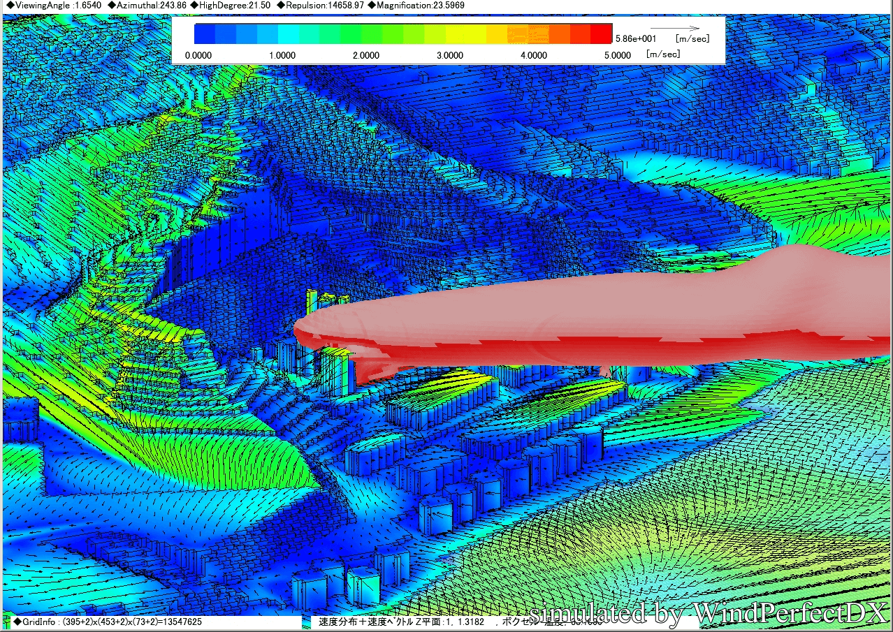This screenshot has width=893, height=632.
Task: Click the Repulsion diamond marker
Action: 280,6
